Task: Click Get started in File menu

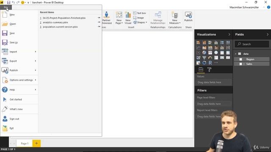Action: pyautogui.click(x=19, y=100)
